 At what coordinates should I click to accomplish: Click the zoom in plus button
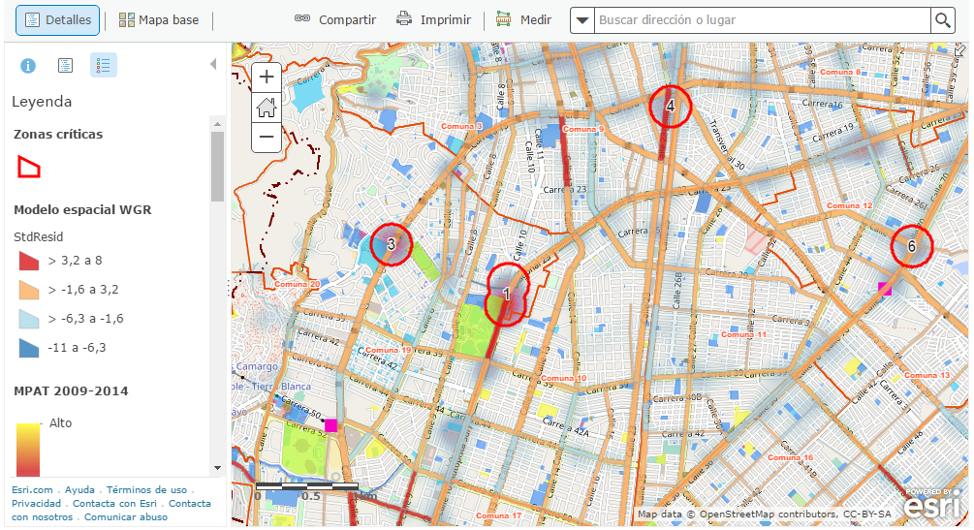pyautogui.click(x=267, y=77)
